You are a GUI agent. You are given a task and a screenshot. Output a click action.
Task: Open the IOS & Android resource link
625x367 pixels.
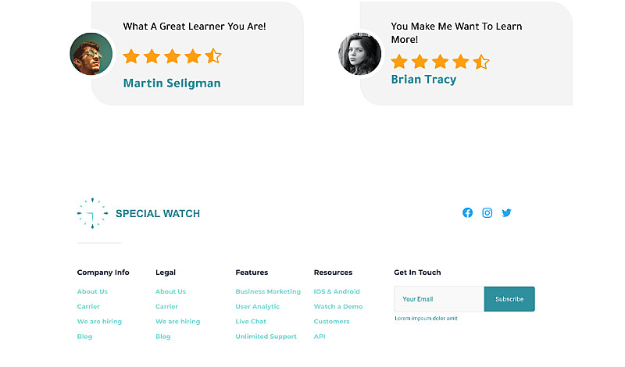click(x=337, y=291)
